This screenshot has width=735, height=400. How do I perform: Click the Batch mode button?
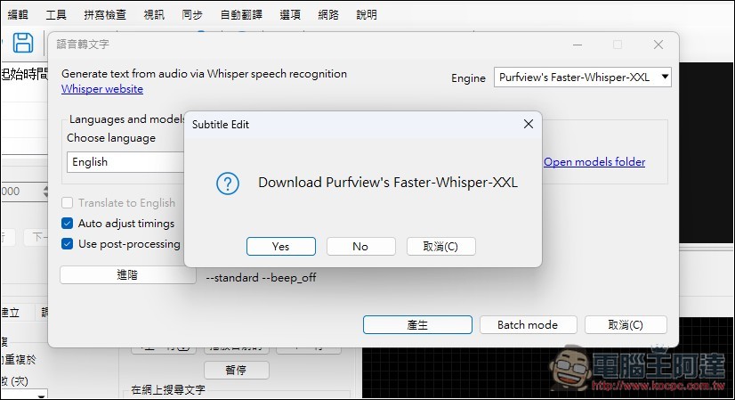528,325
